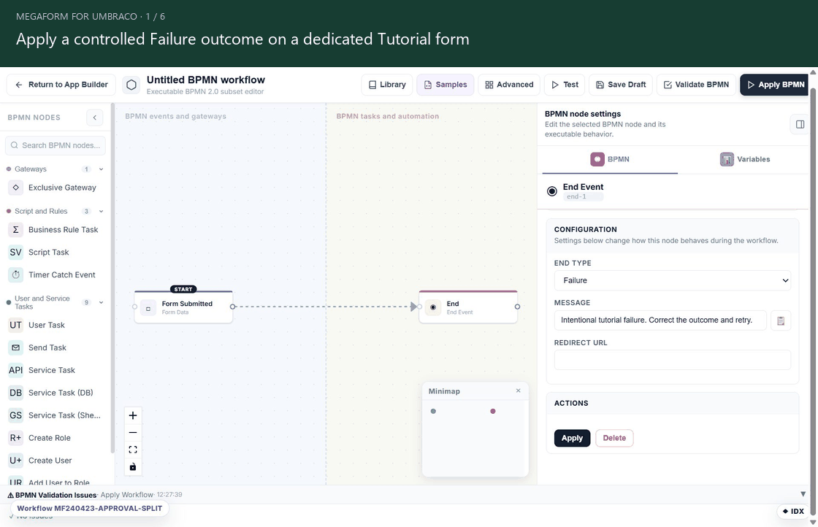This screenshot has width=818, height=527.
Task: Open the End Type dropdown
Action: (673, 280)
